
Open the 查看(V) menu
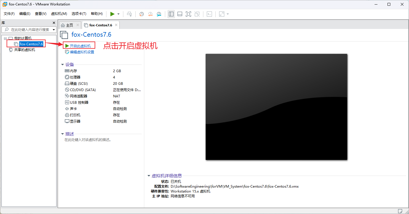tap(41, 14)
